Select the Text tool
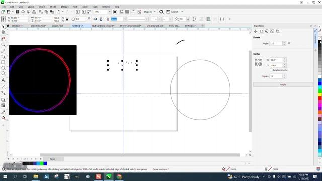 3,80
